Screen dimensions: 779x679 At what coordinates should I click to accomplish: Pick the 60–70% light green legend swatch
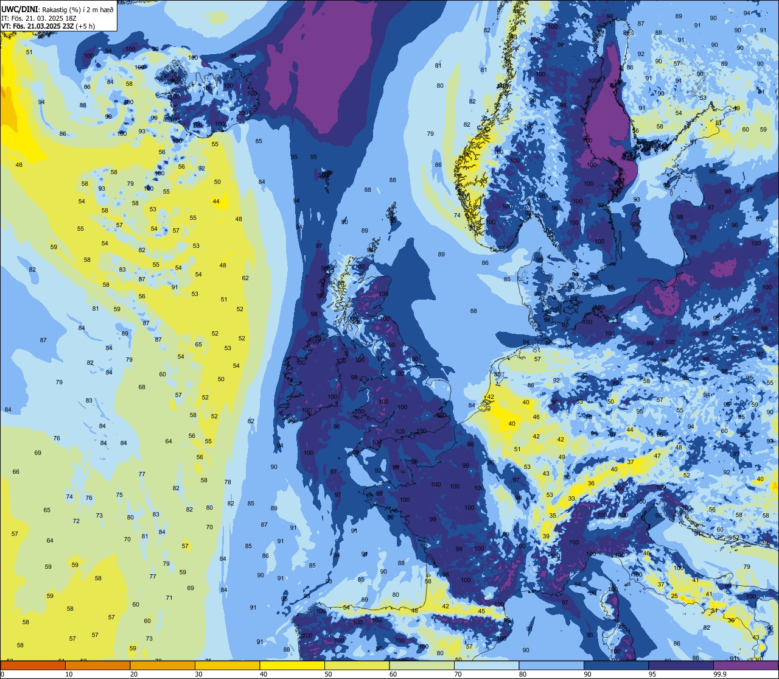pyautogui.click(x=422, y=665)
